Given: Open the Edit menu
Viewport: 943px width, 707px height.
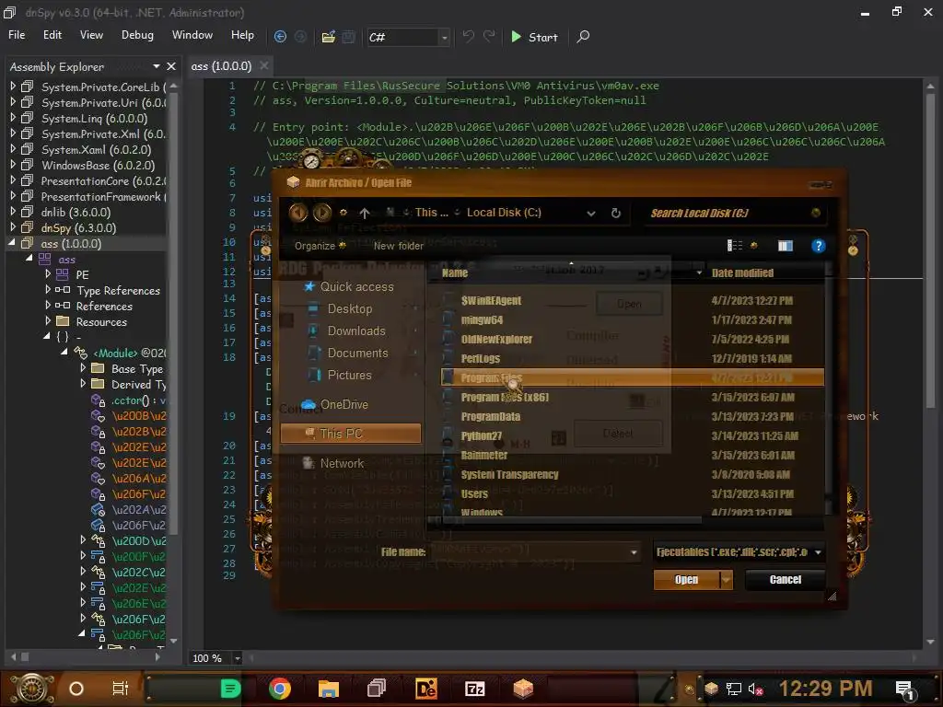Looking at the screenshot, I should [x=52, y=35].
